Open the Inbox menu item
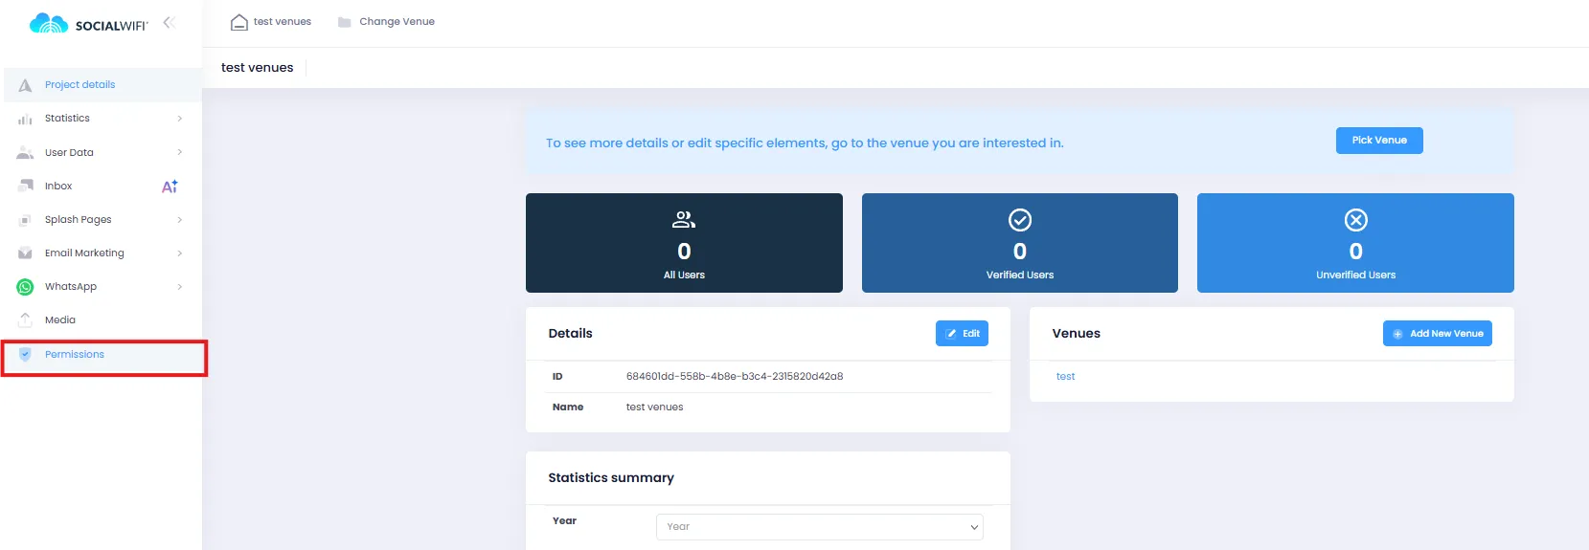 coord(58,187)
